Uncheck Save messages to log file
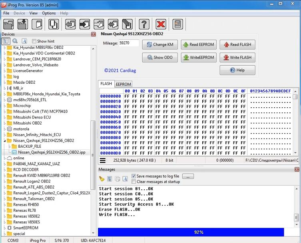301x243 pixels. 134,176
